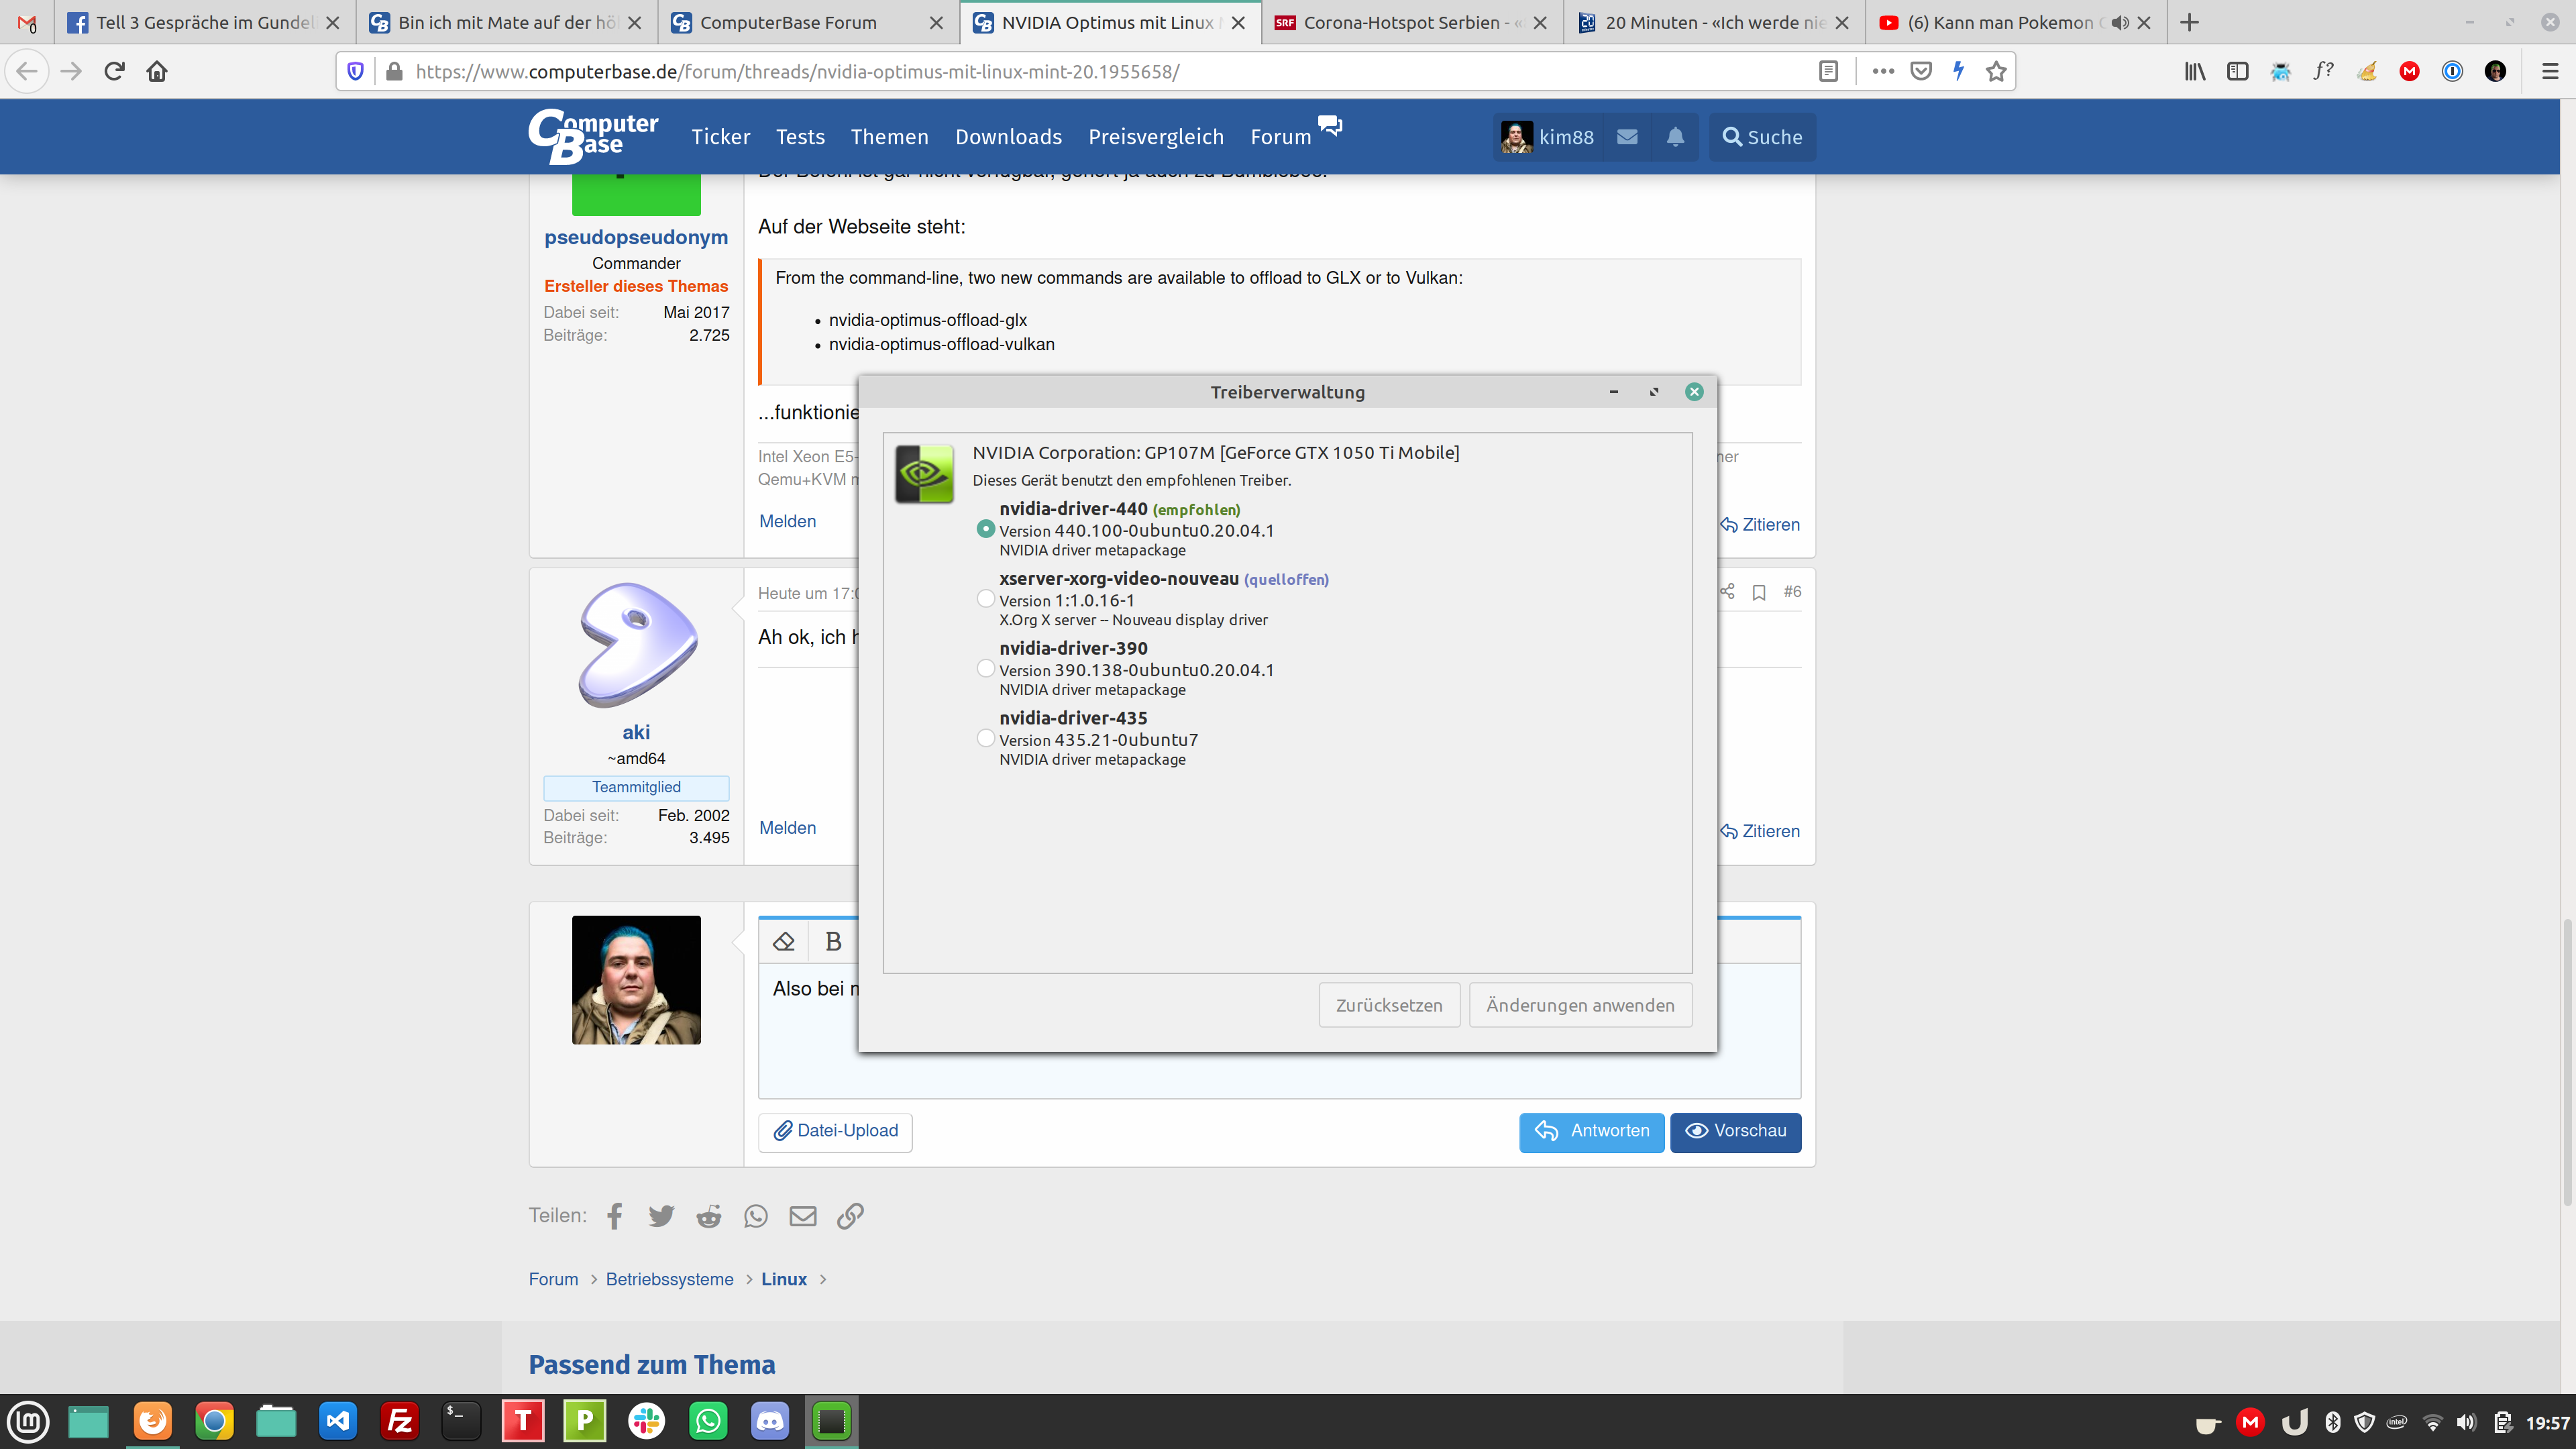
Task: Open the Betriebssysteme breadcrumb link
Action: [x=669, y=1279]
